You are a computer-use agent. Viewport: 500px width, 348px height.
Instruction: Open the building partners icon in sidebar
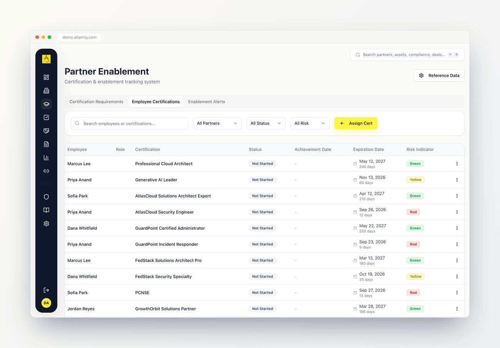46,91
